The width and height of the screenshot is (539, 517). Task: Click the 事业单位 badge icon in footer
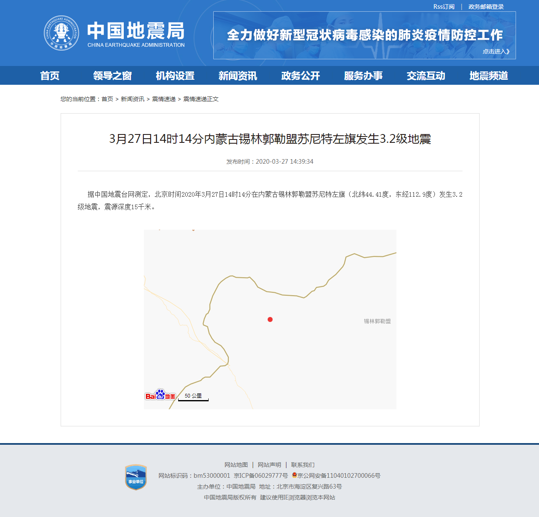click(x=136, y=477)
